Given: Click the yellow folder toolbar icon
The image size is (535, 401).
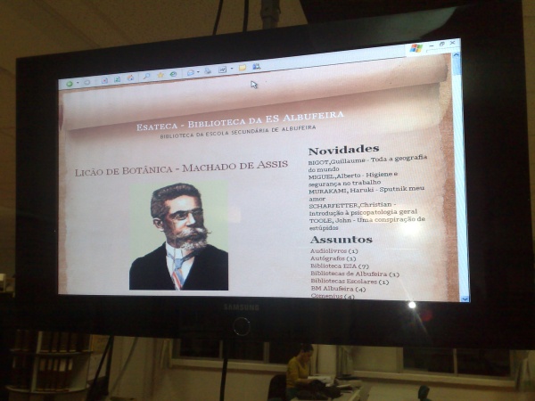Looking at the screenshot, I should pos(243,68).
